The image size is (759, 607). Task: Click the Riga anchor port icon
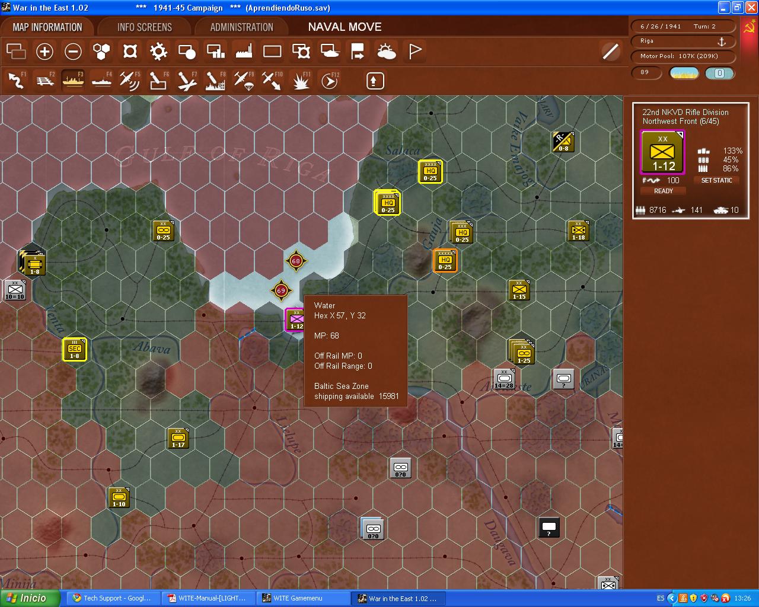pyautogui.click(x=722, y=41)
